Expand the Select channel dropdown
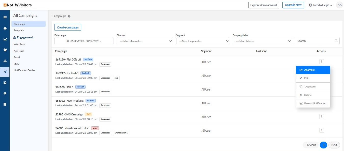Viewport: 344px width, 151px height. pyautogui.click(x=145, y=41)
